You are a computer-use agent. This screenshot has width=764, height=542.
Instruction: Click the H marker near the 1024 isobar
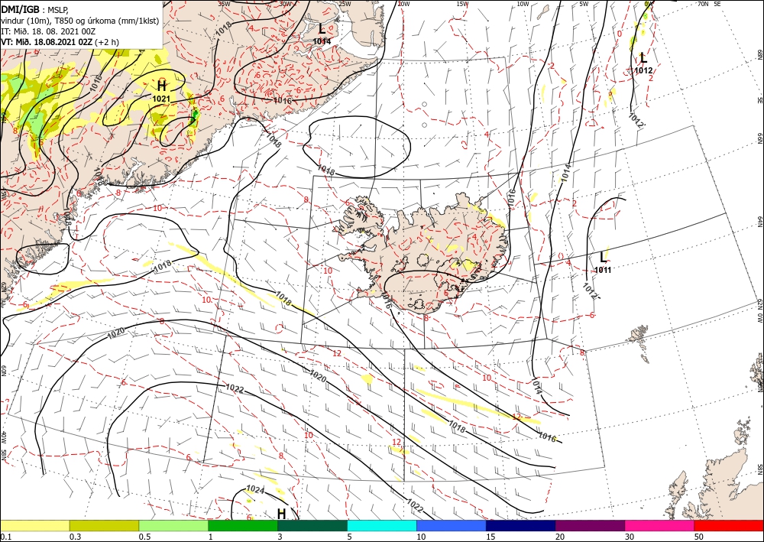point(282,514)
